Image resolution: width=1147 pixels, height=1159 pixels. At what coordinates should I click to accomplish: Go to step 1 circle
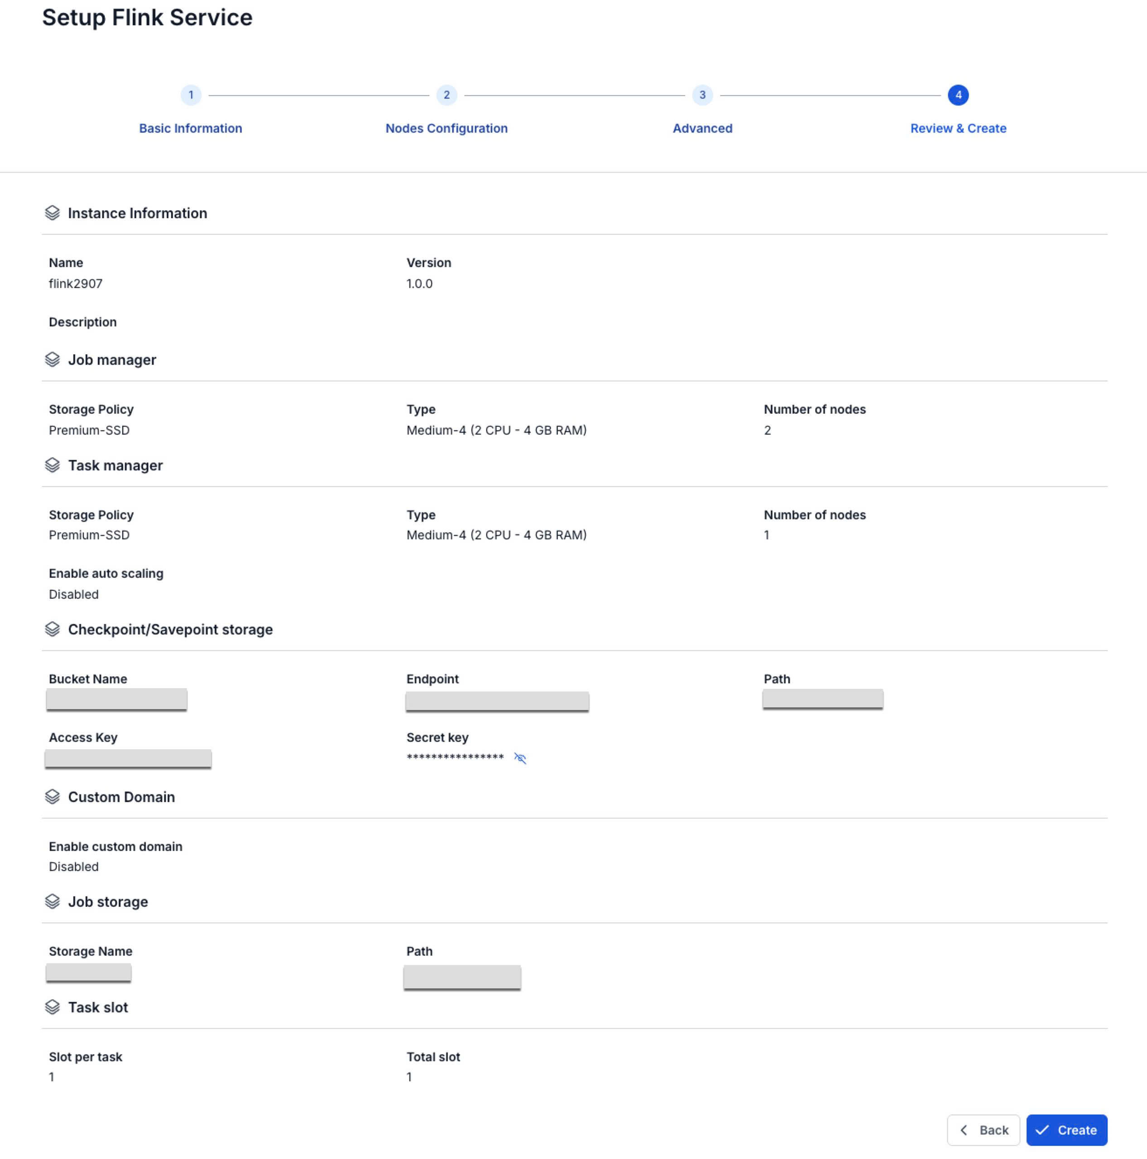tap(191, 95)
